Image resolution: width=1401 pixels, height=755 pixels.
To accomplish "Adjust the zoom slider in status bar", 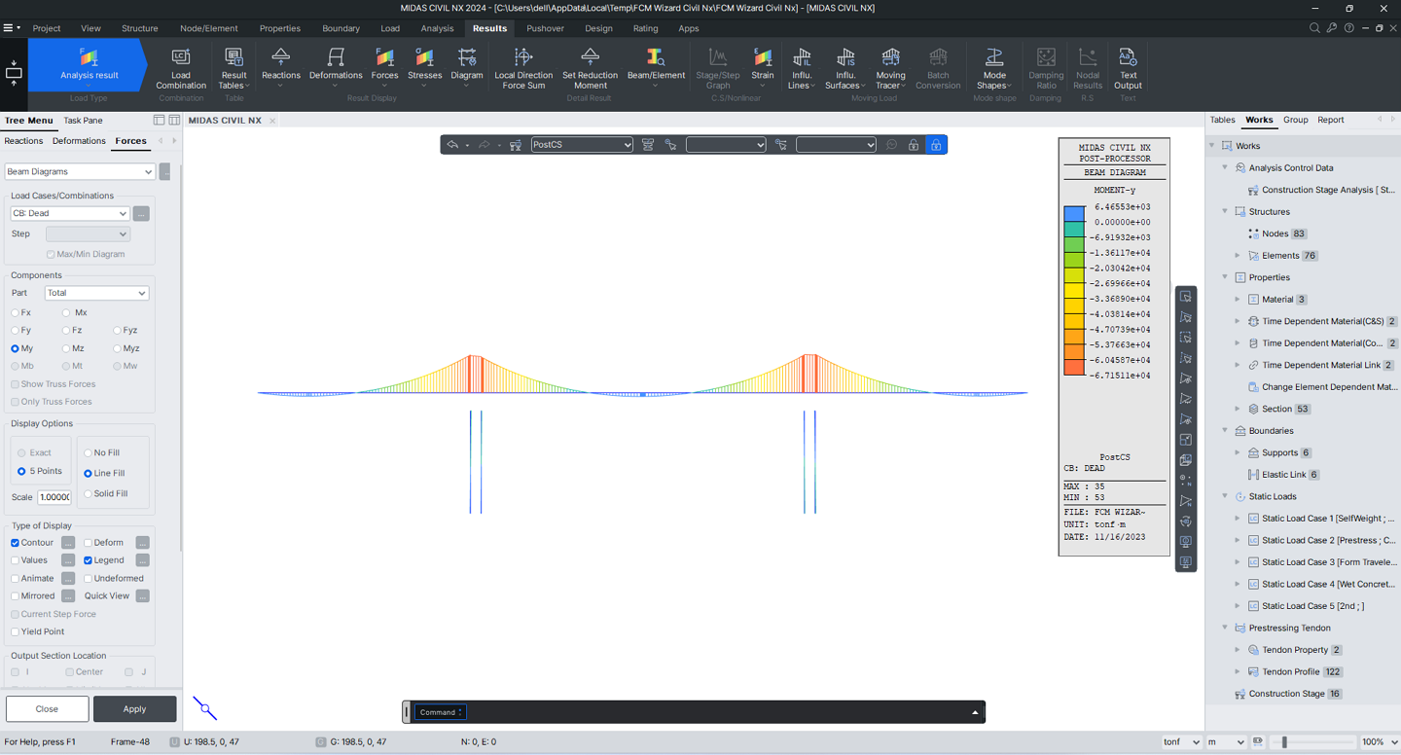I will 1285,742.
